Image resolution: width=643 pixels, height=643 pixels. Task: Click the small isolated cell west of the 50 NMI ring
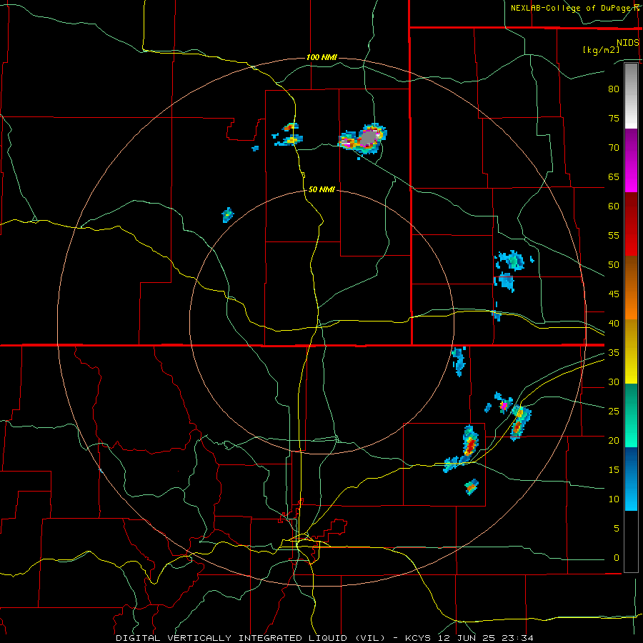pos(228,214)
